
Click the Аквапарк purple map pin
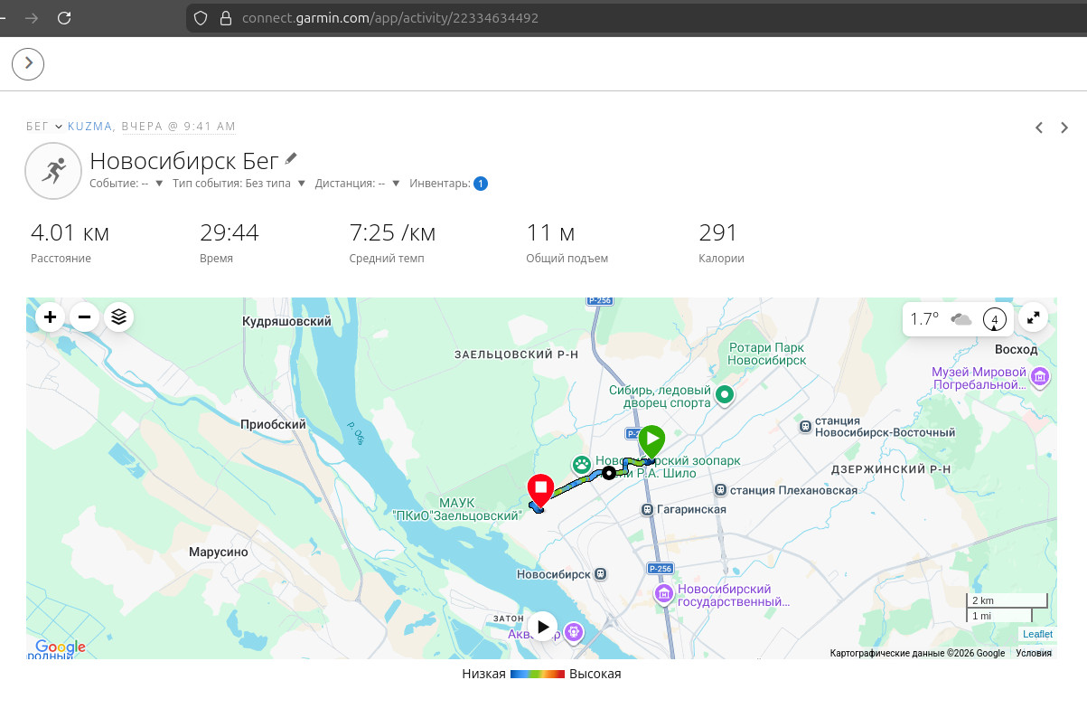point(573,631)
